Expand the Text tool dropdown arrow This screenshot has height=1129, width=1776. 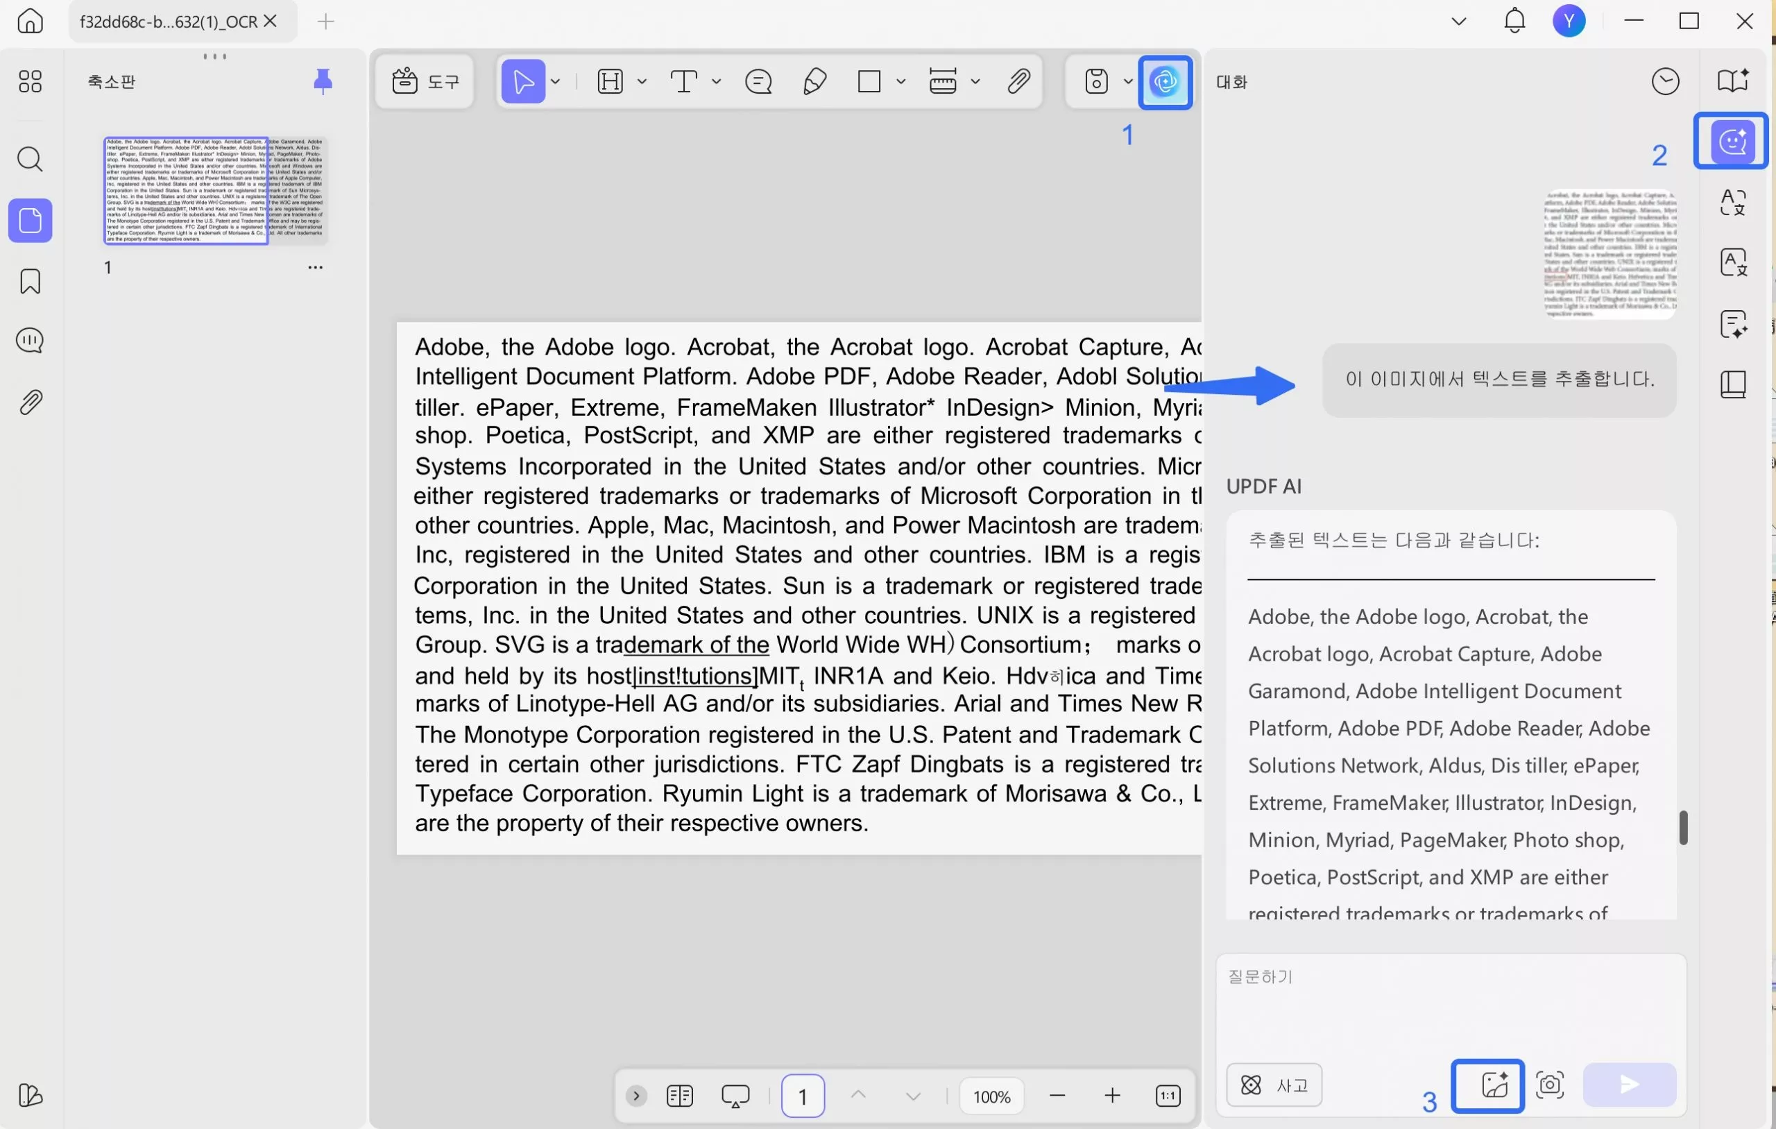point(716,81)
